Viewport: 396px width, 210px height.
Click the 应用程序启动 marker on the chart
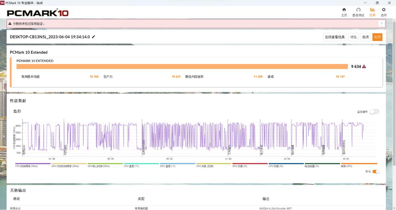pos(144,147)
